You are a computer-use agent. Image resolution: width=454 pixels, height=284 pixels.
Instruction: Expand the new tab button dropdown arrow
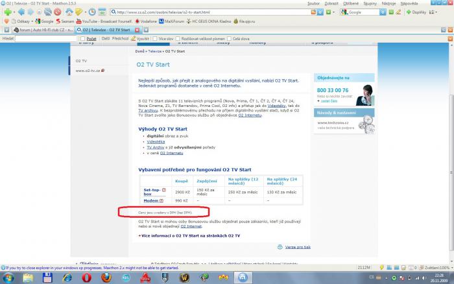click(x=14, y=12)
